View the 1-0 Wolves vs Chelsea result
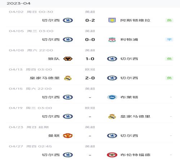 click(90, 59)
